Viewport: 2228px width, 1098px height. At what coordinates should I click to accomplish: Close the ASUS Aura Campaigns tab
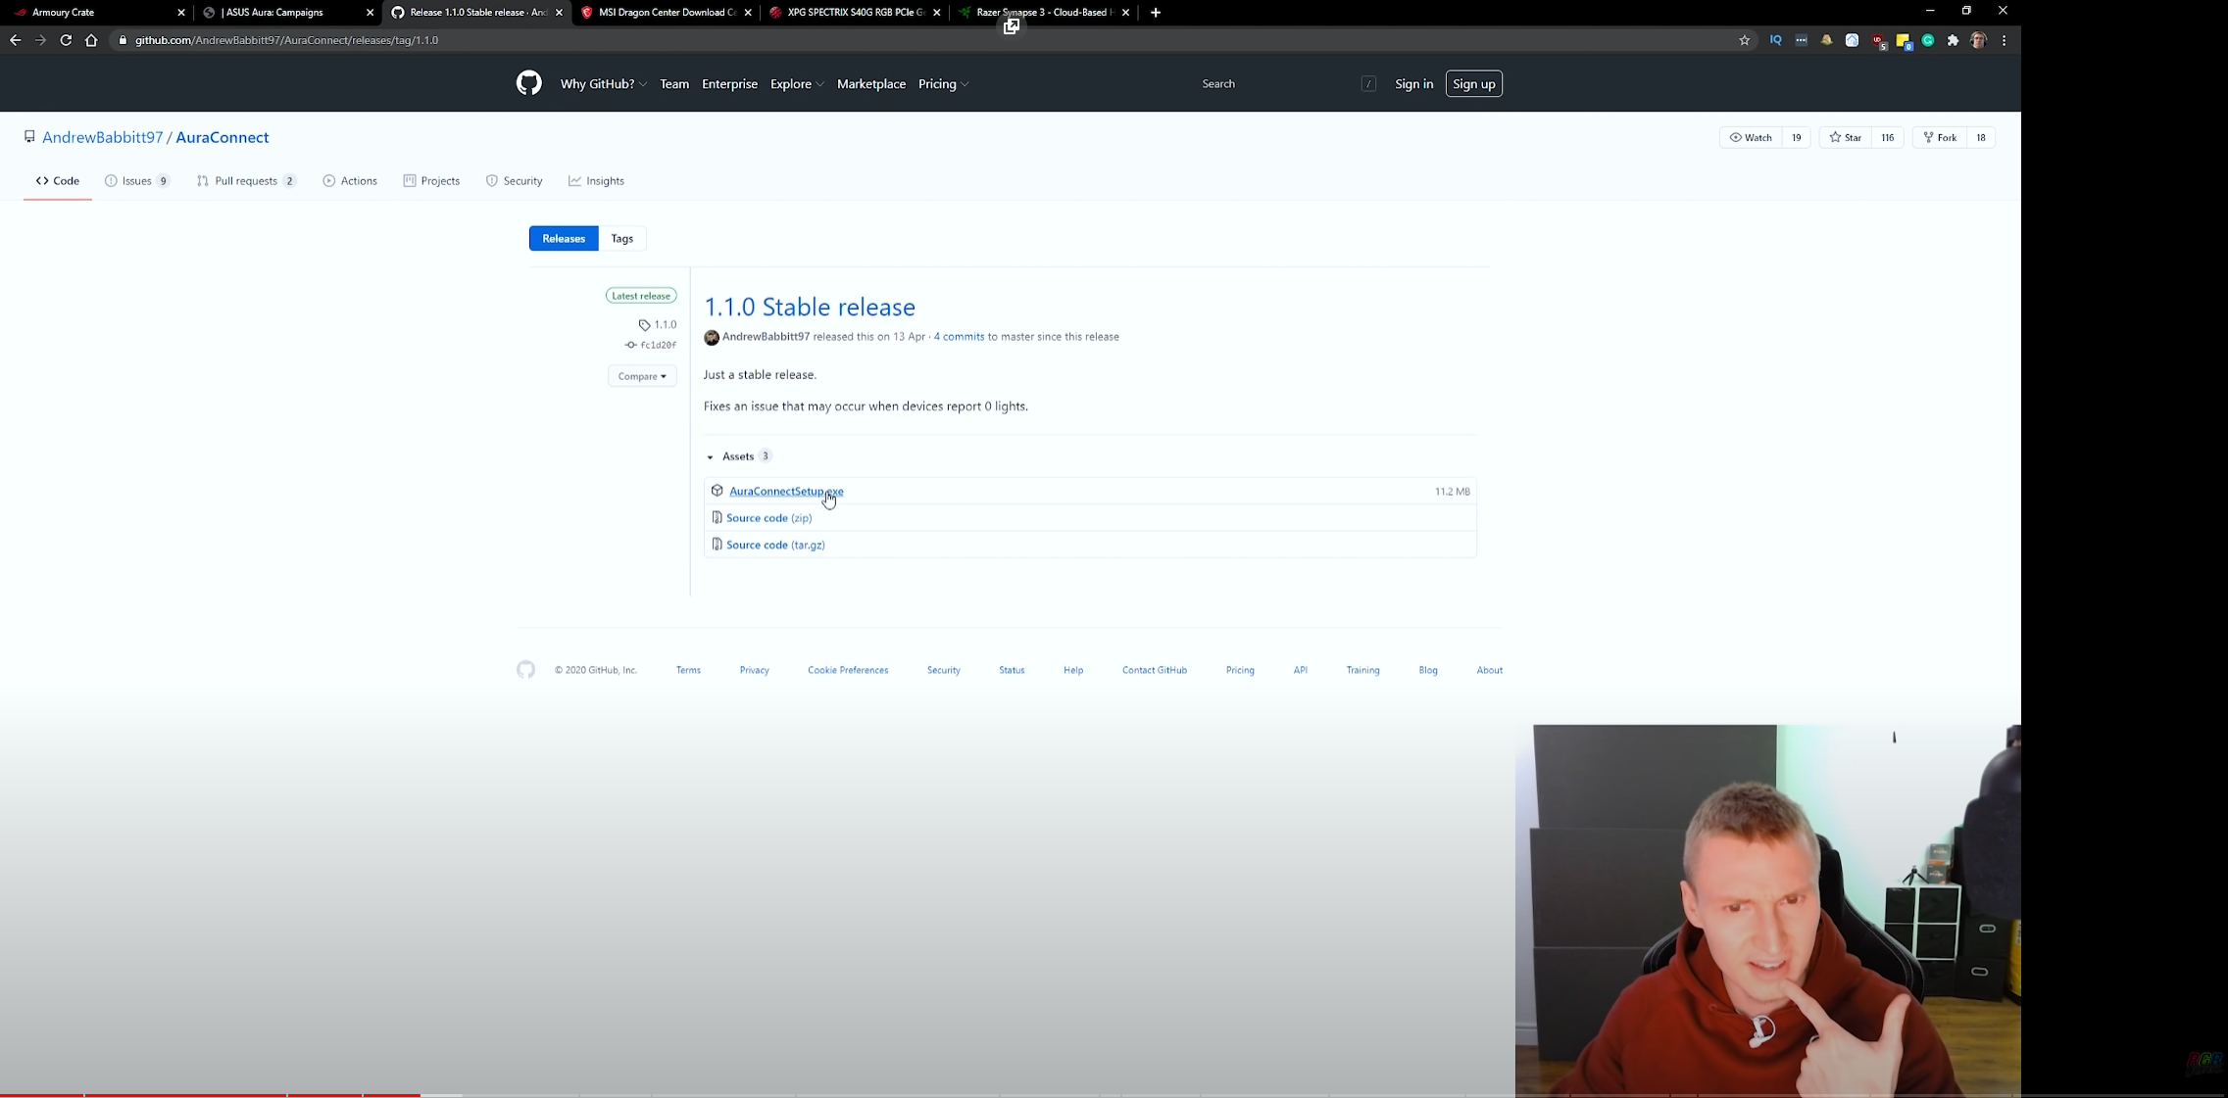[x=371, y=13]
